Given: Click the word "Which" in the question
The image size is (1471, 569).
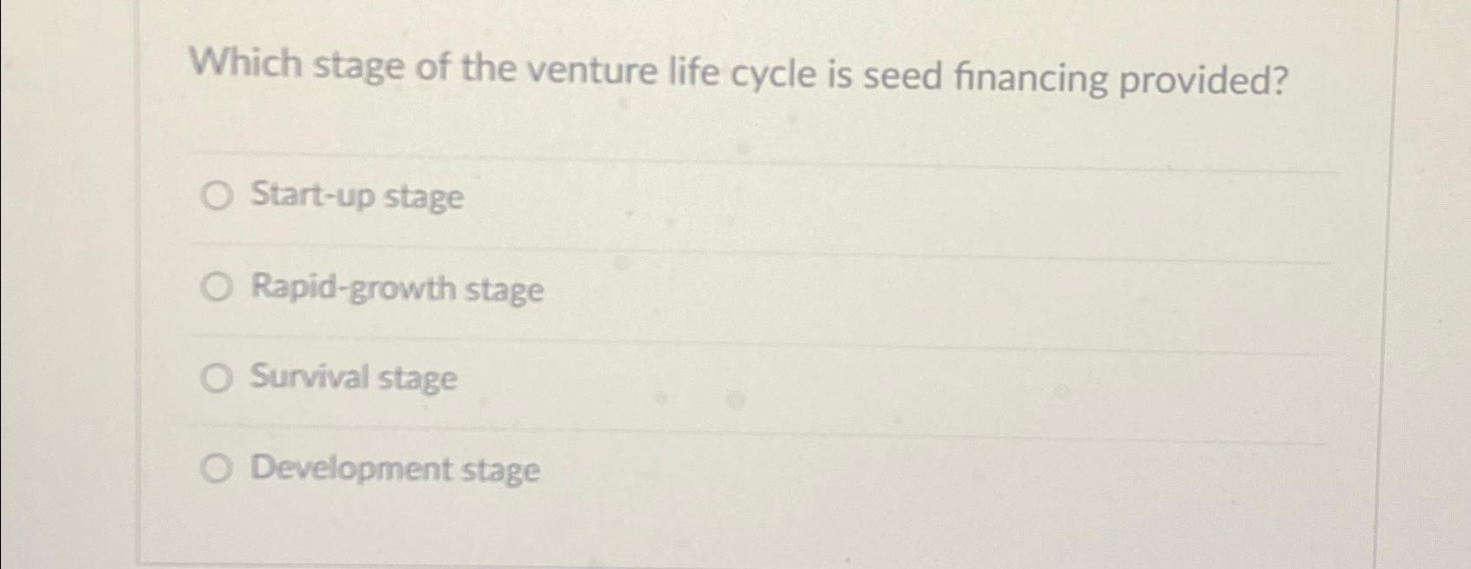Looking at the screenshot, I should coord(245,63).
